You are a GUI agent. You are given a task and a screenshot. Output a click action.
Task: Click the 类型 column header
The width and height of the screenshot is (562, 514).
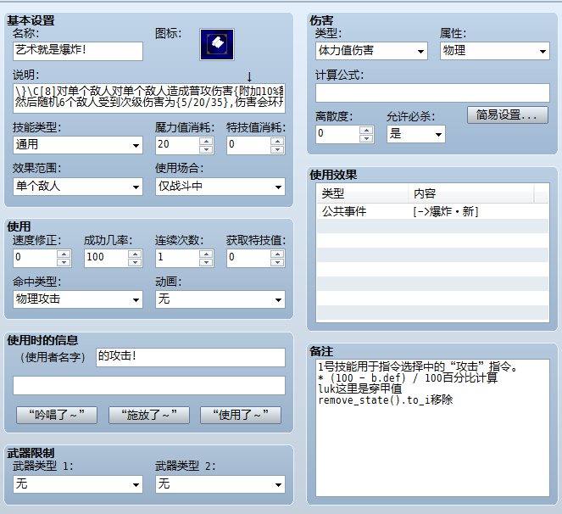pyautogui.click(x=362, y=193)
